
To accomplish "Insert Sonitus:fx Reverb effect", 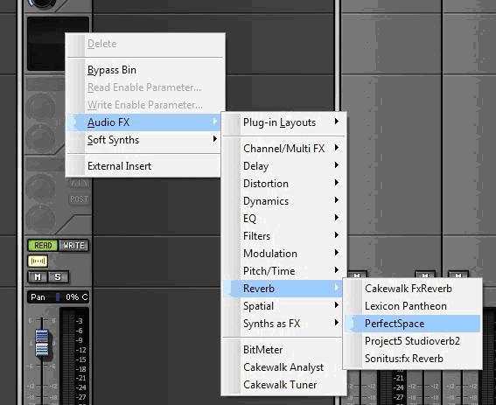I will coord(413,359).
